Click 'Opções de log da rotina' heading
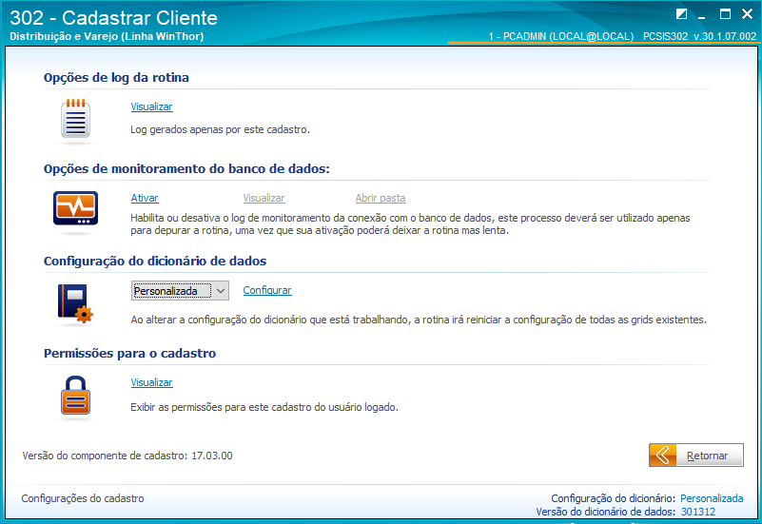 116,78
